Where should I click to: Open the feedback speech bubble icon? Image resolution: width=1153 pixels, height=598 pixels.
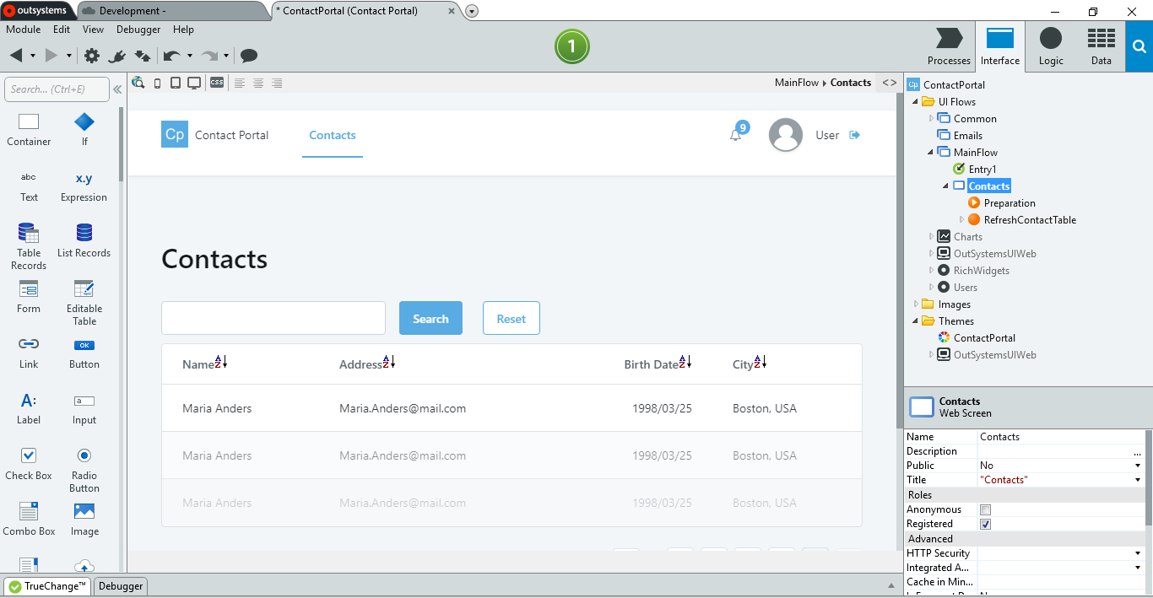click(x=249, y=56)
